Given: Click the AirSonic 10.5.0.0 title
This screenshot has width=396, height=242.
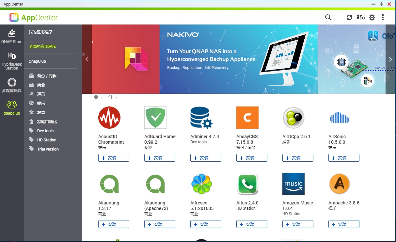Looking at the screenshot, I should tap(337, 139).
